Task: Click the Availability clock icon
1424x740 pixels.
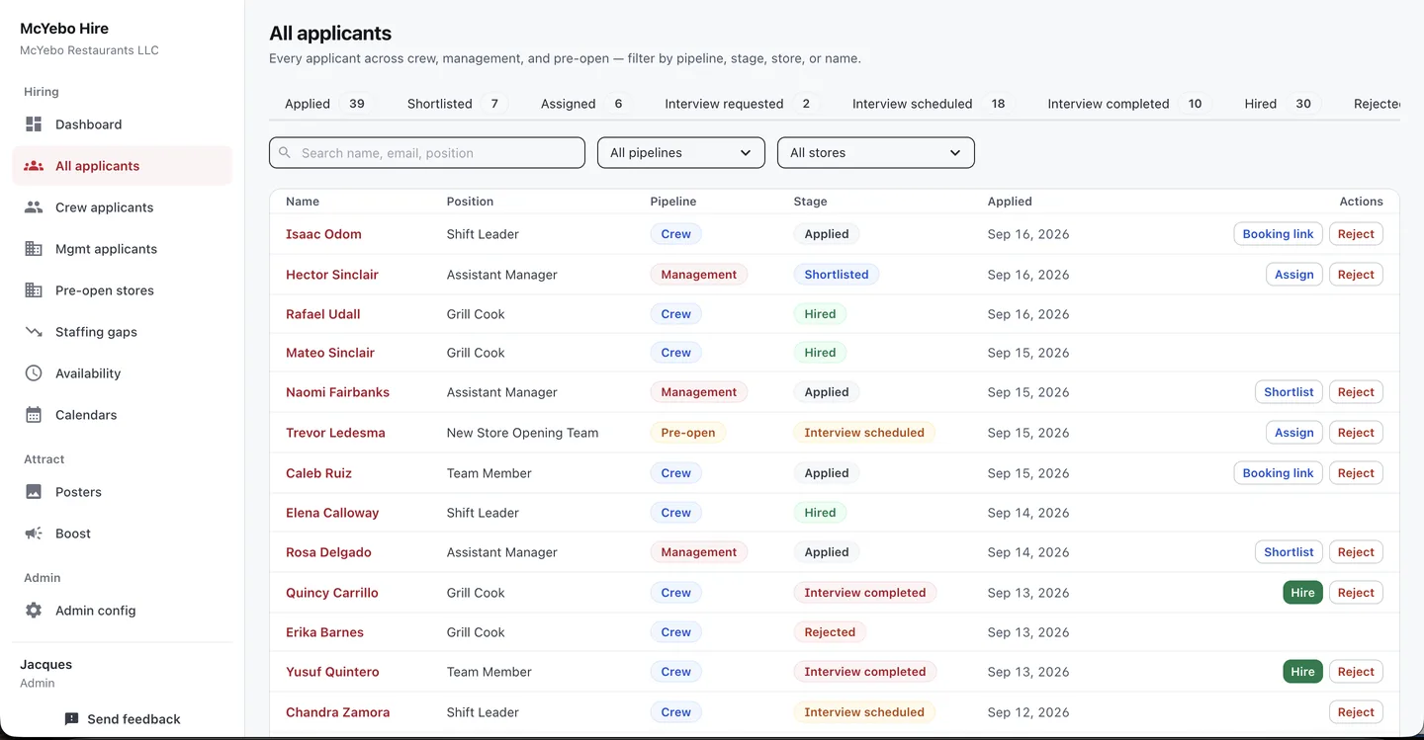Action: pyautogui.click(x=34, y=373)
